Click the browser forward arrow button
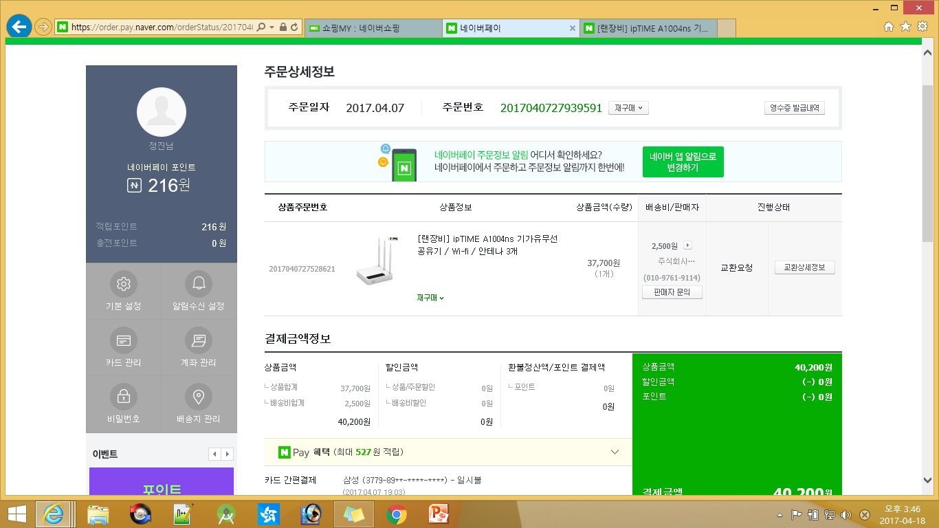This screenshot has width=939, height=528. coord(43,27)
